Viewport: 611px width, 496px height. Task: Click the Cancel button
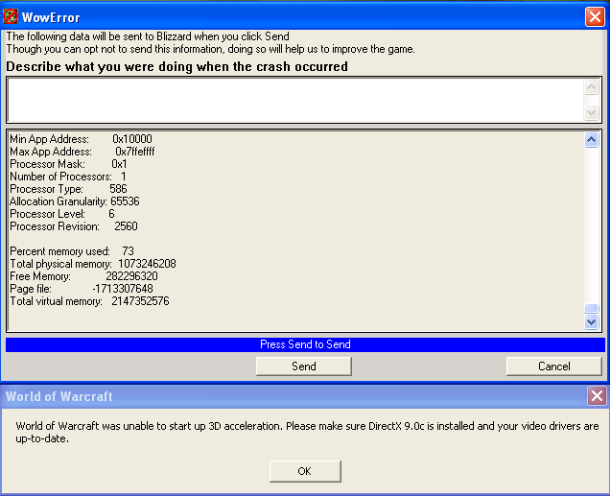pyautogui.click(x=553, y=366)
